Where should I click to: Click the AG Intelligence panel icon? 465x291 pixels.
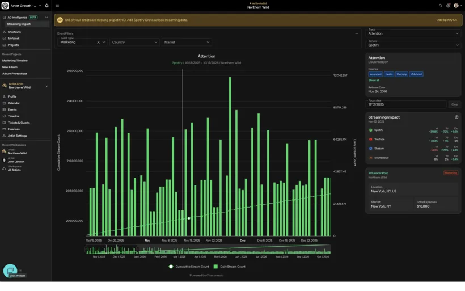(x=4, y=17)
